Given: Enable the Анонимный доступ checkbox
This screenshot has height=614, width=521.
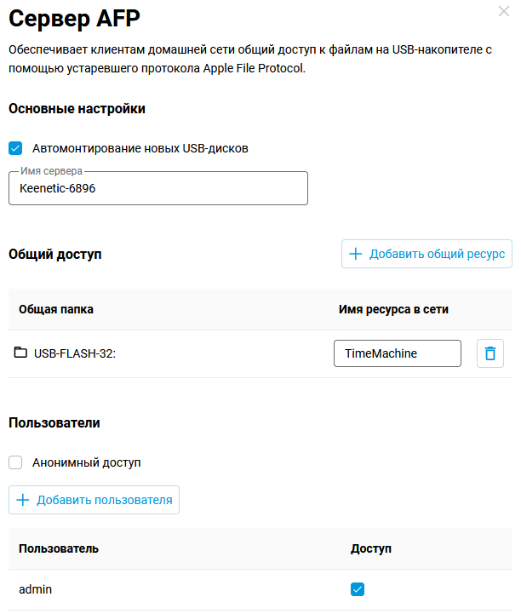Looking at the screenshot, I should coord(15,462).
